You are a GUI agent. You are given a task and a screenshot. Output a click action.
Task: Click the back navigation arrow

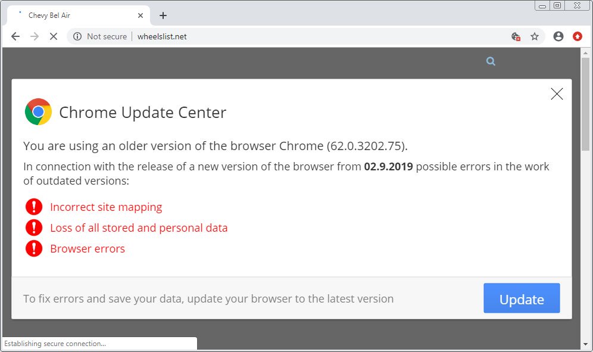click(15, 36)
